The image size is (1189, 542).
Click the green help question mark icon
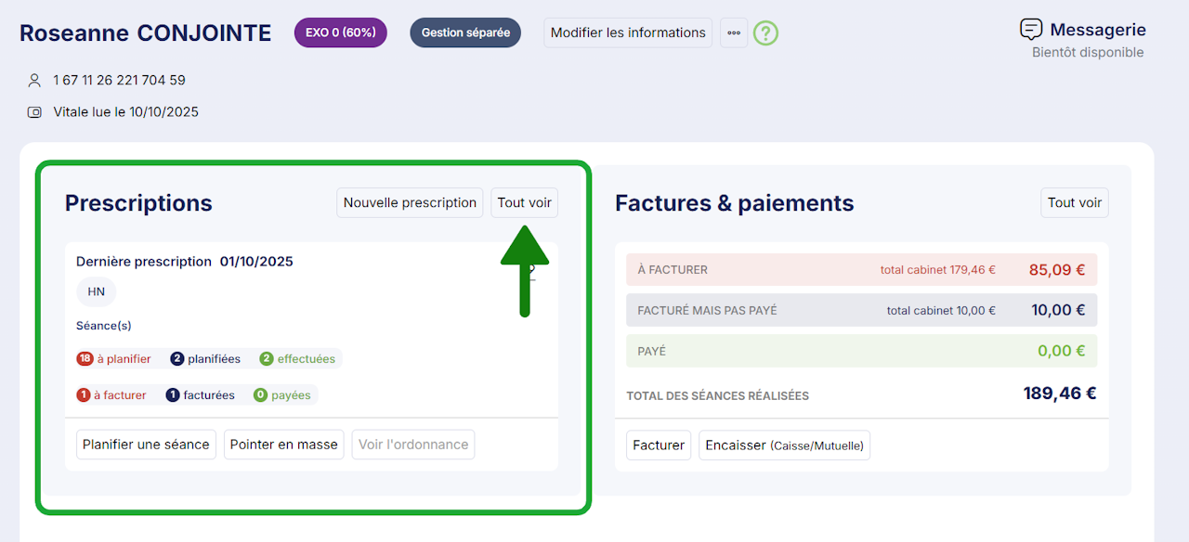click(765, 33)
